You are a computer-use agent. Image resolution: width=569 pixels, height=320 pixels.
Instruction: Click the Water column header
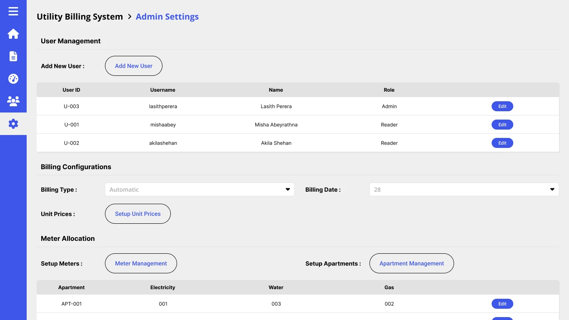276,287
